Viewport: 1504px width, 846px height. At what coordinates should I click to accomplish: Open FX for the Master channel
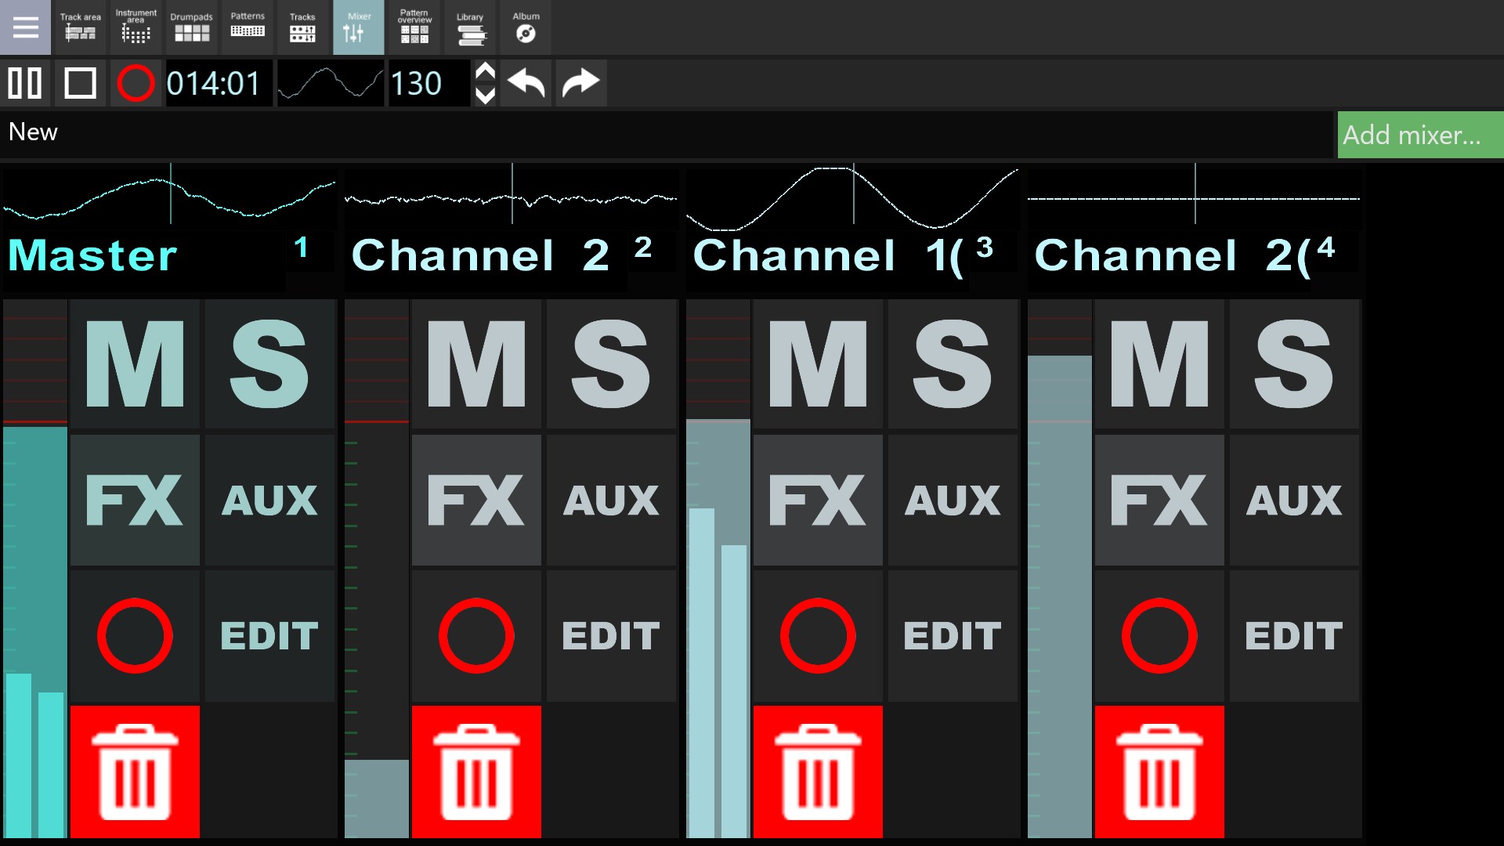134,500
